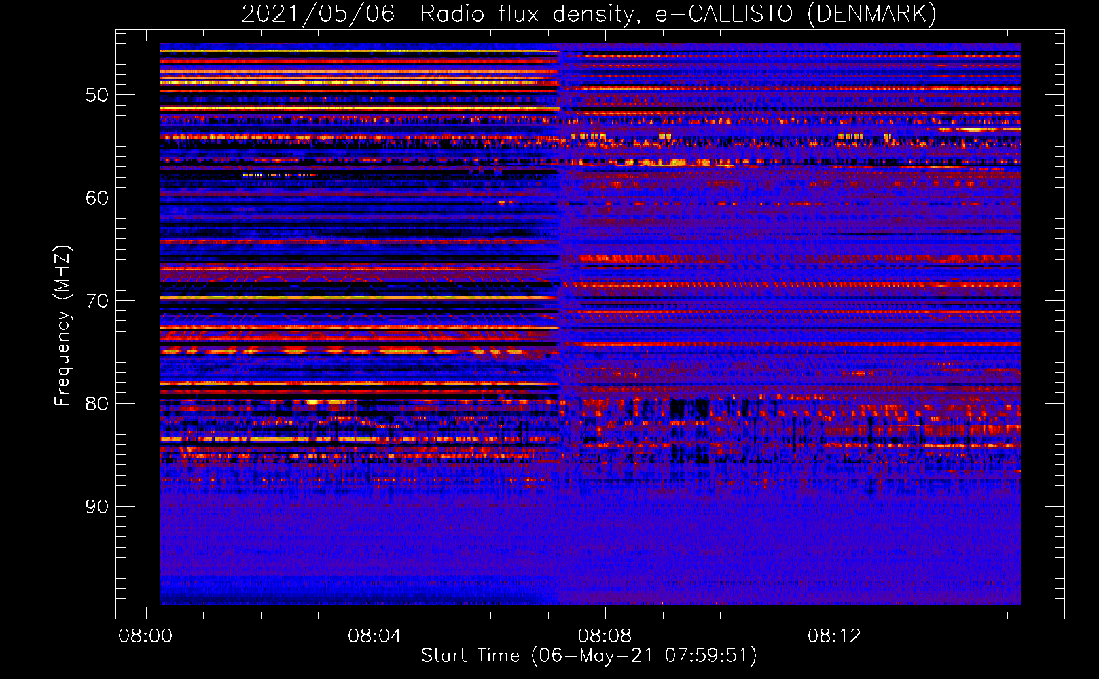This screenshot has width=1099, height=679.
Task: Click the 50 frequency tick label
Action: click(x=97, y=95)
